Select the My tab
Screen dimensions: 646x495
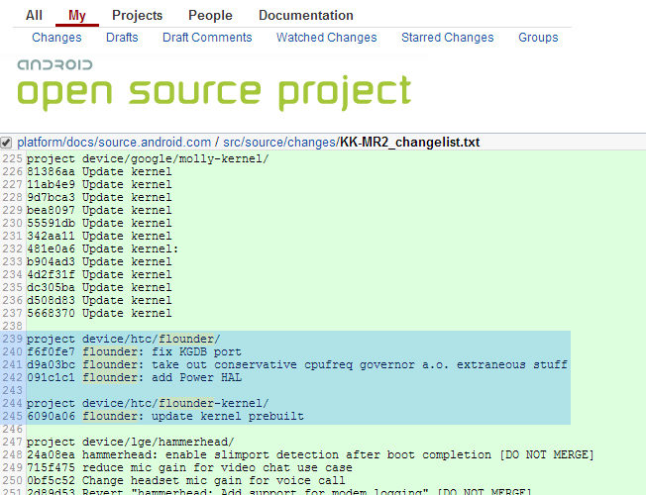click(x=77, y=15)
